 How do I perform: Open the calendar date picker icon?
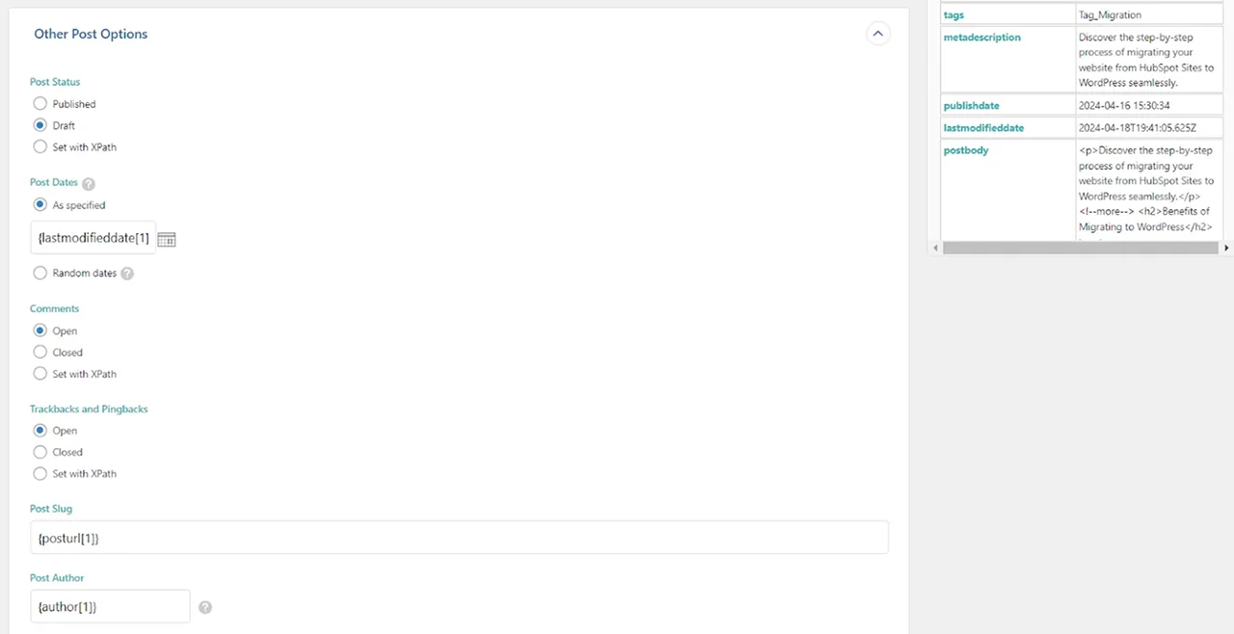[x=166, y=239]
